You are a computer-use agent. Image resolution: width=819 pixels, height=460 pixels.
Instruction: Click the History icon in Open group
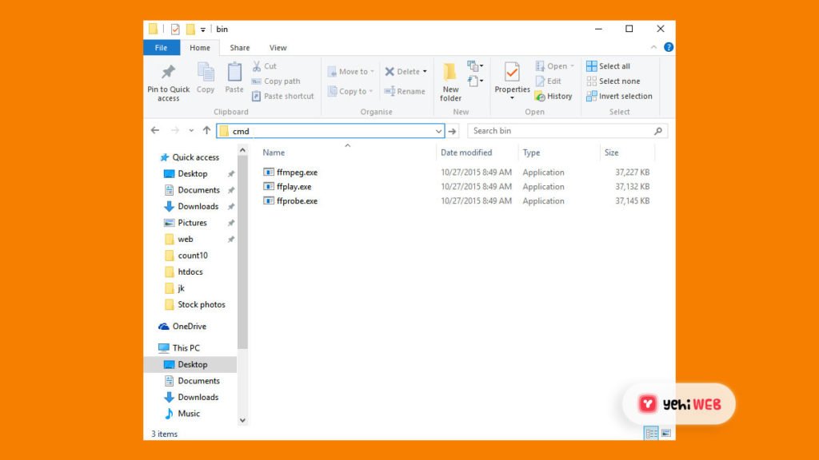[x=553, y=97]
